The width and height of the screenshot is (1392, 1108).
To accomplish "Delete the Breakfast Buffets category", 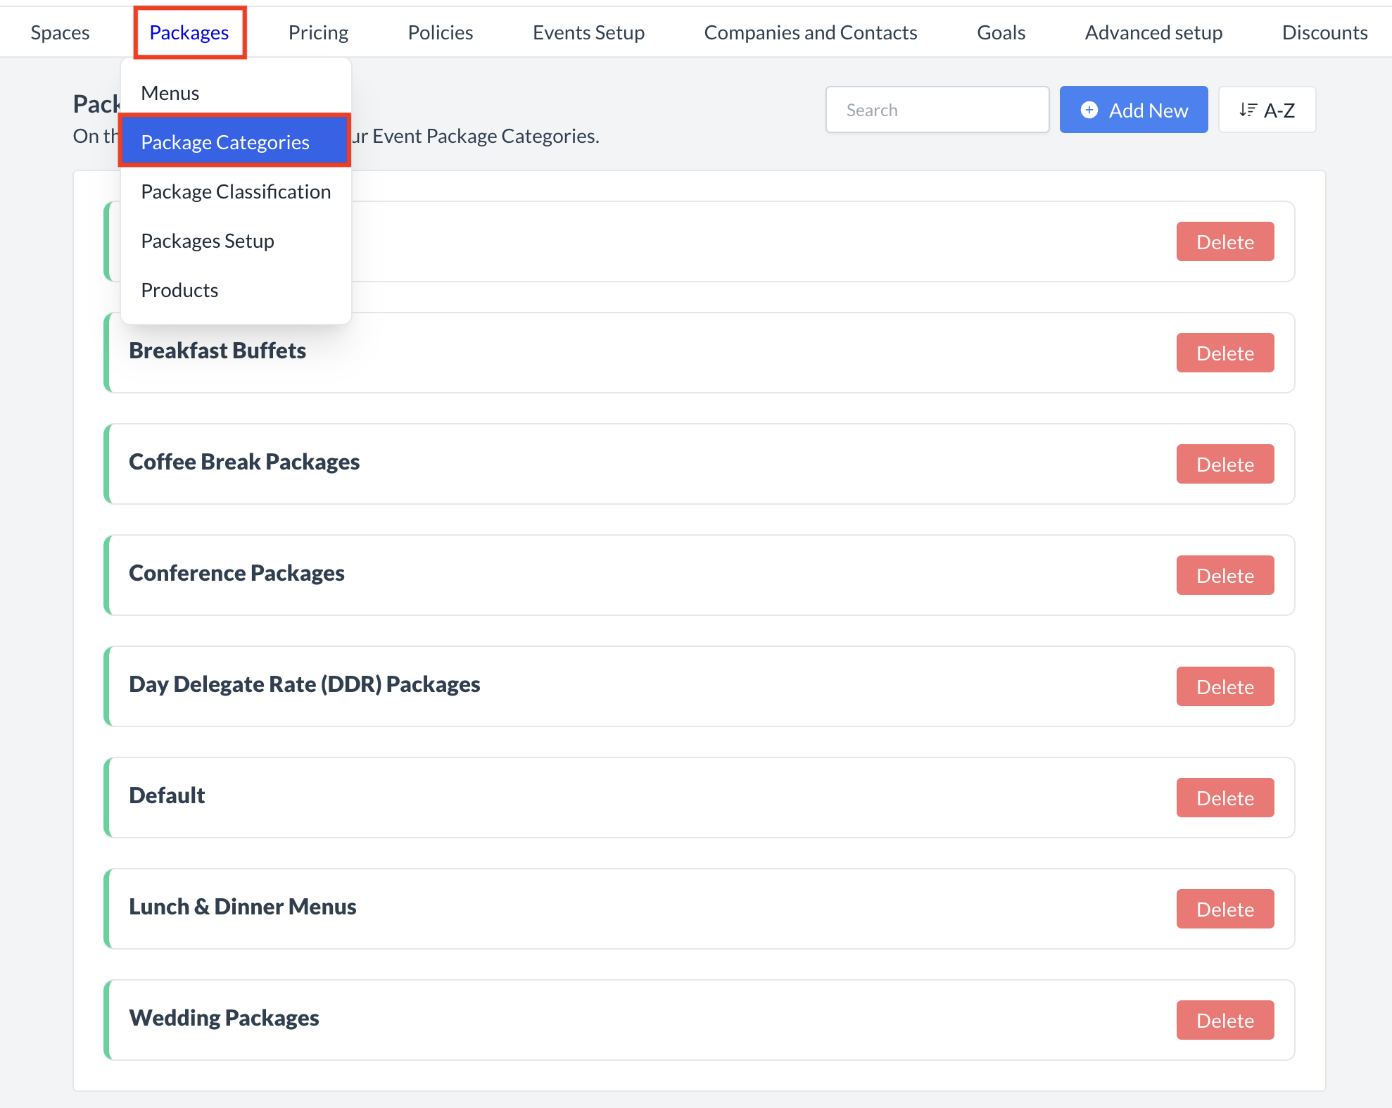I will click(x=1225, y=353).
